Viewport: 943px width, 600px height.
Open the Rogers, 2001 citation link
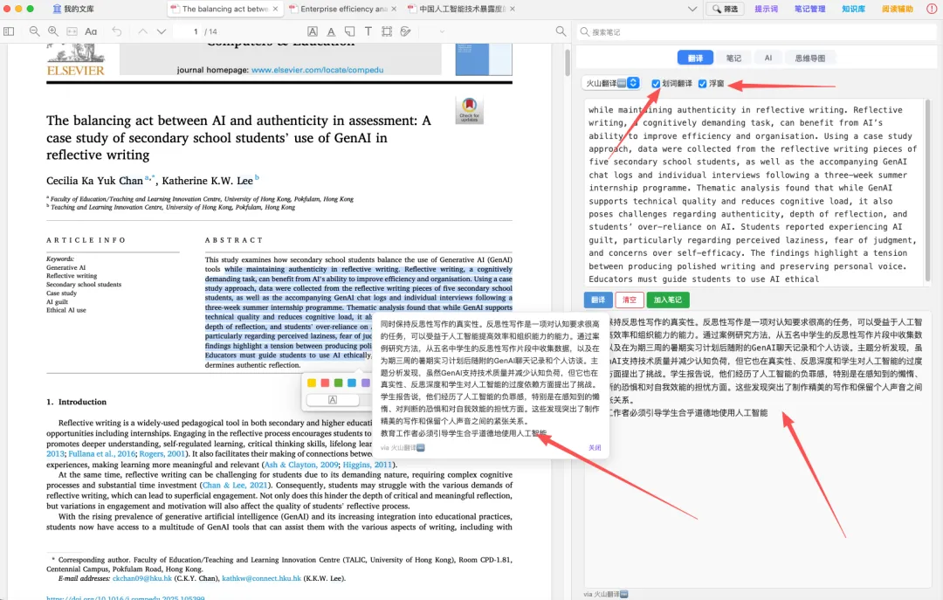162,454
